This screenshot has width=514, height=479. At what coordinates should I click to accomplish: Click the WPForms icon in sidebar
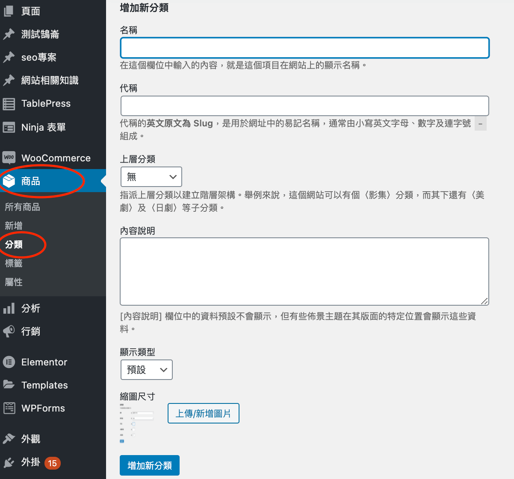pyautogui.click(x=9, y=408)
